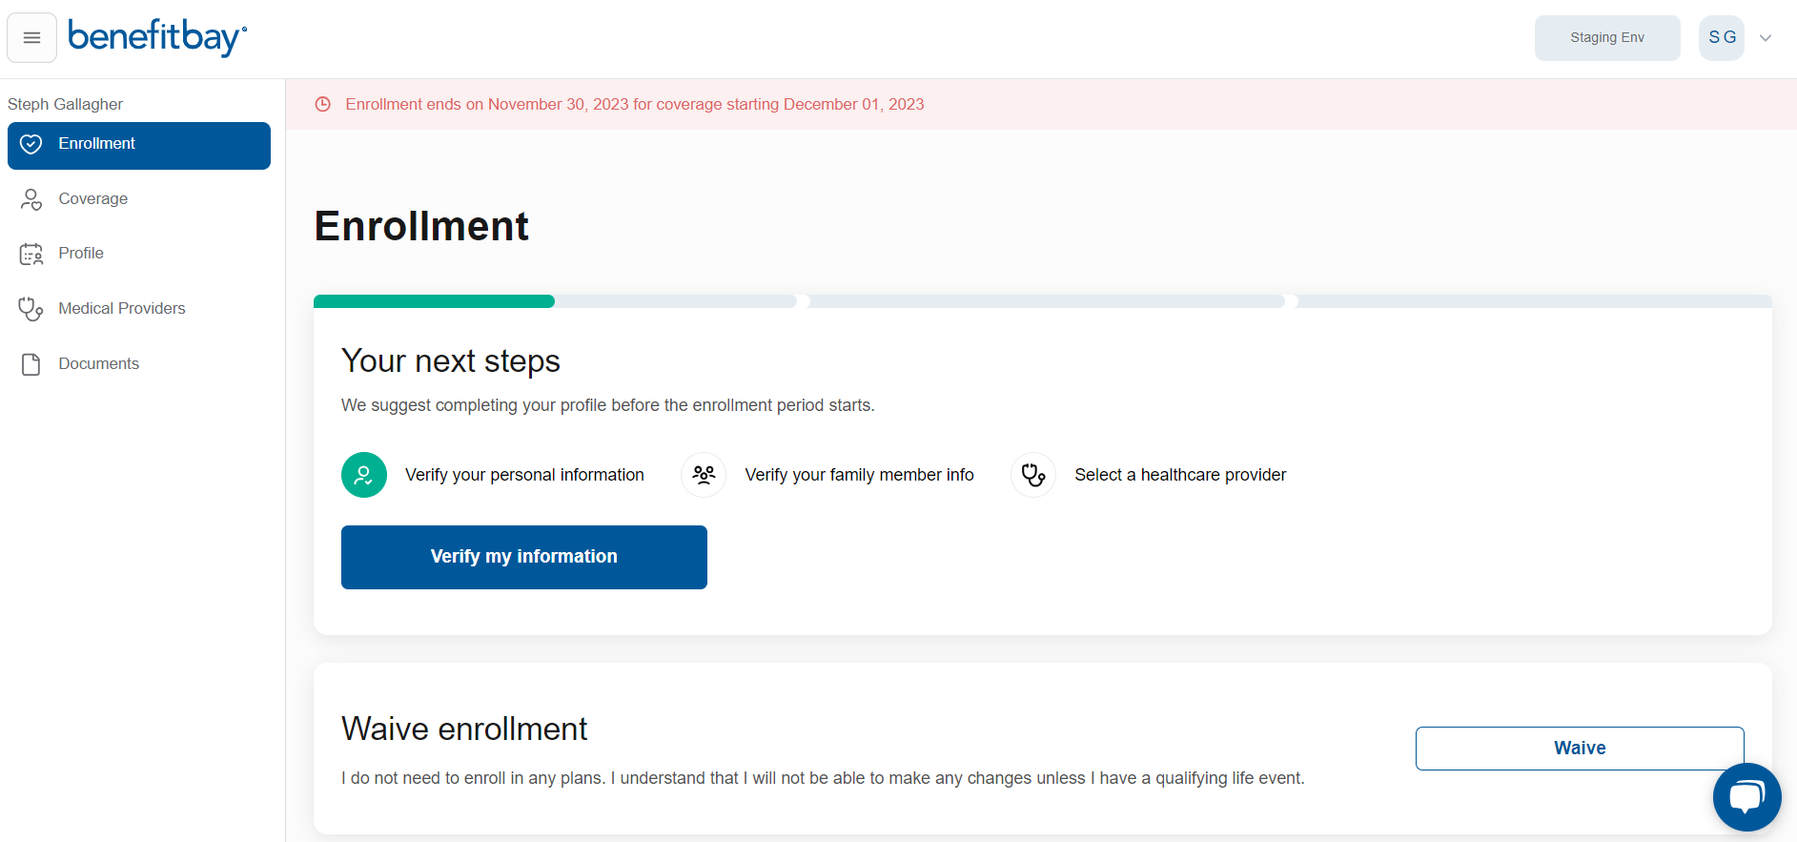This screenshot has width=1797, height=842.
Task: Click the clock icon in enrollment banner
Action: click(x=323, y=105)
